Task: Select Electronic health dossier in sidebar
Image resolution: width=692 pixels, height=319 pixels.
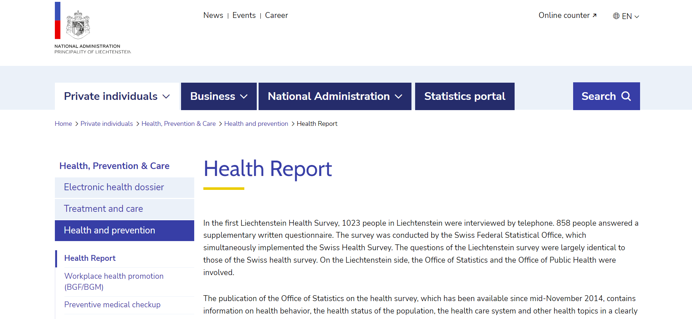Action: [x=114, y=187]
